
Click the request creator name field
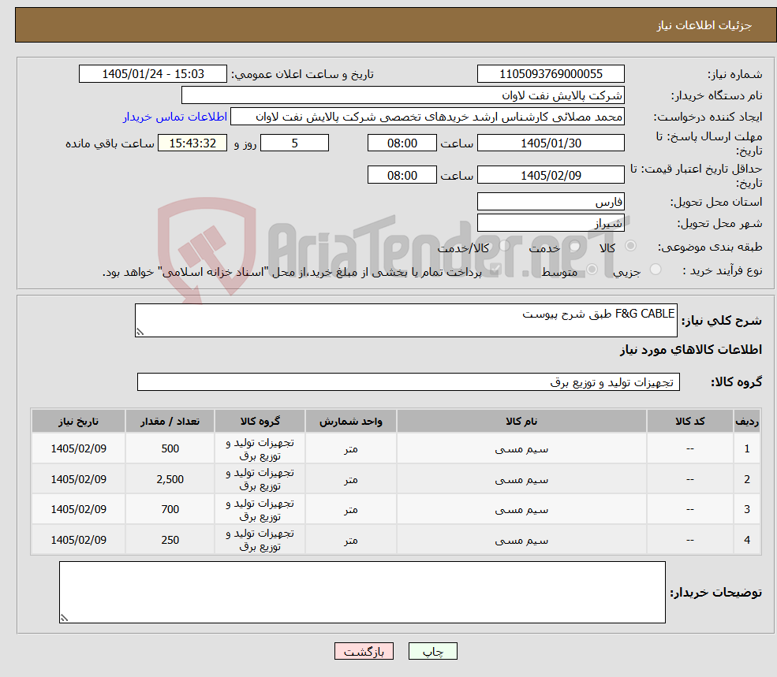[x=427, y=117]
